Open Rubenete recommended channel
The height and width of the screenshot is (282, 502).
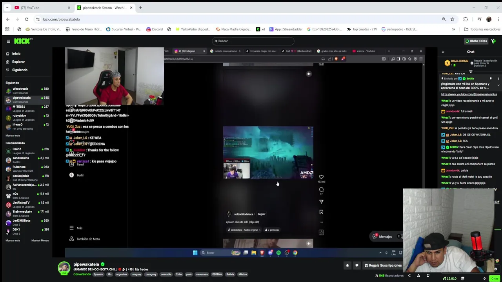click(x=27, y=169)
